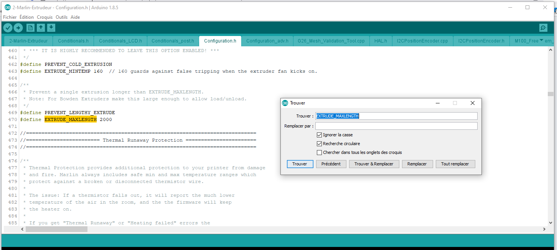The height and width of the screenshot is (250, 557).
Task: Open the HAL.h tab
Action: (x=381, y=41)
